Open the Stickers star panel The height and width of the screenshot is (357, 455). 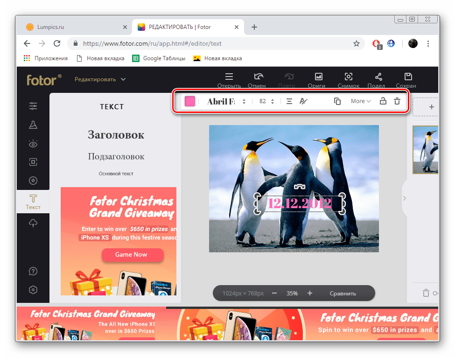(33, 181)
